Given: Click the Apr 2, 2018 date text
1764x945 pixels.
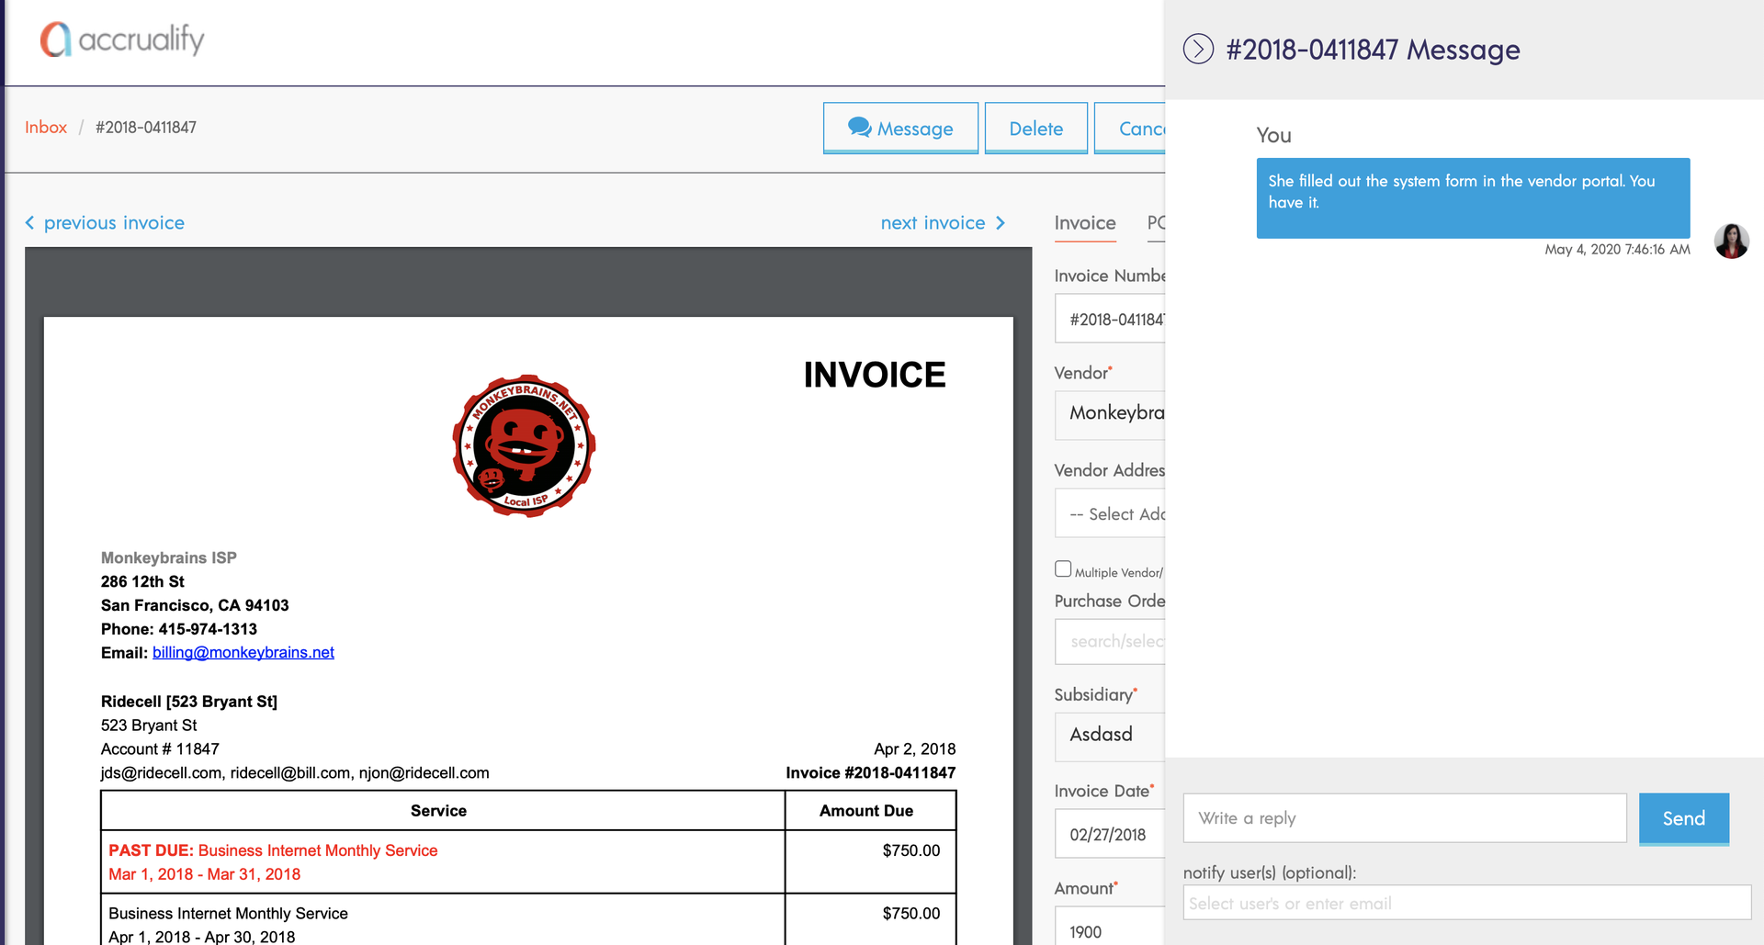Looking at the screenshot, I should [914, 748].
